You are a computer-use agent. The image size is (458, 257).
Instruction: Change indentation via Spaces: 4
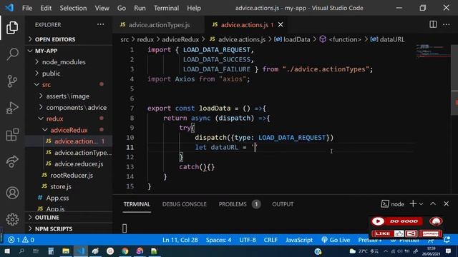[218, 240]
